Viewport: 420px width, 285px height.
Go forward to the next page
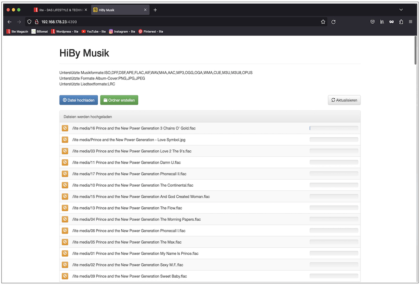(19, 22)
